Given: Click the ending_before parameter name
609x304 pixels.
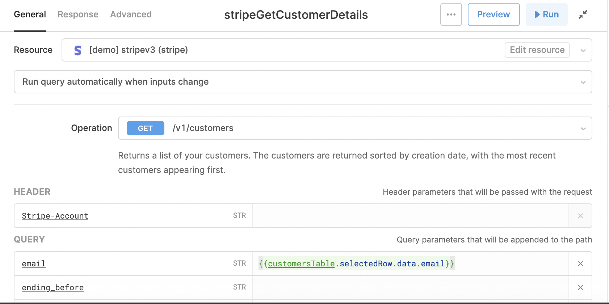Looking at the screenshot, I should point(52,288).
